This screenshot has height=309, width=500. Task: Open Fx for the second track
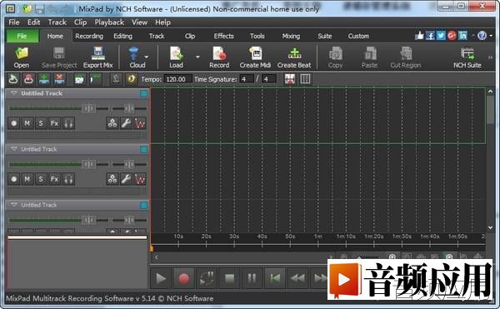pos(54,179)
